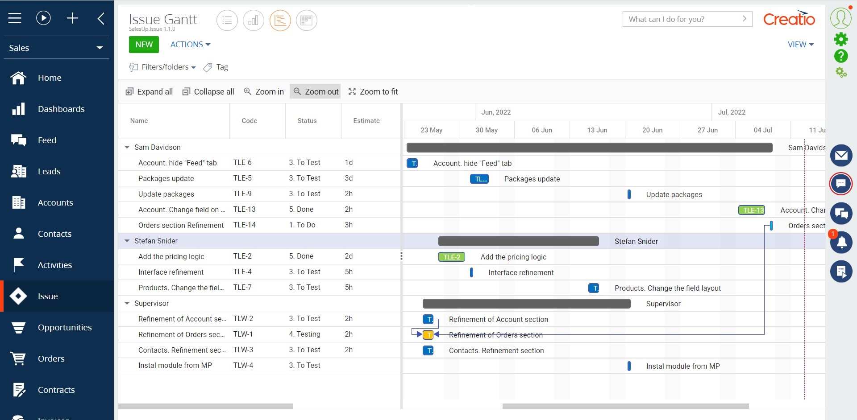The image size is (857, 420).
Task: Click Expand all in the toolbar
Action: tap(149, 91)
